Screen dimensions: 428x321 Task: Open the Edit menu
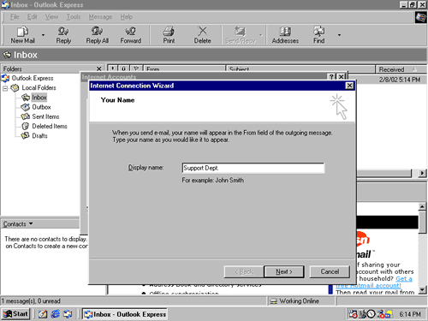33,17
